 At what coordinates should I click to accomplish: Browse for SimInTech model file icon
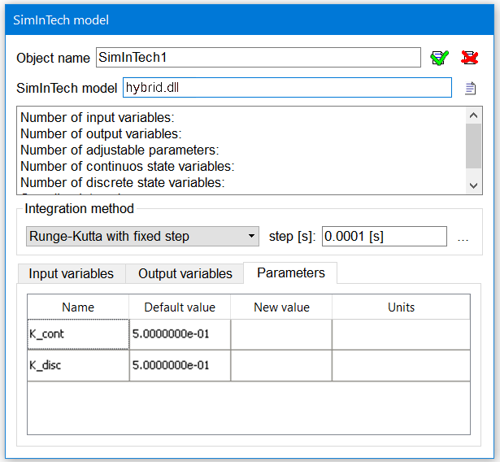pos(471,89)
